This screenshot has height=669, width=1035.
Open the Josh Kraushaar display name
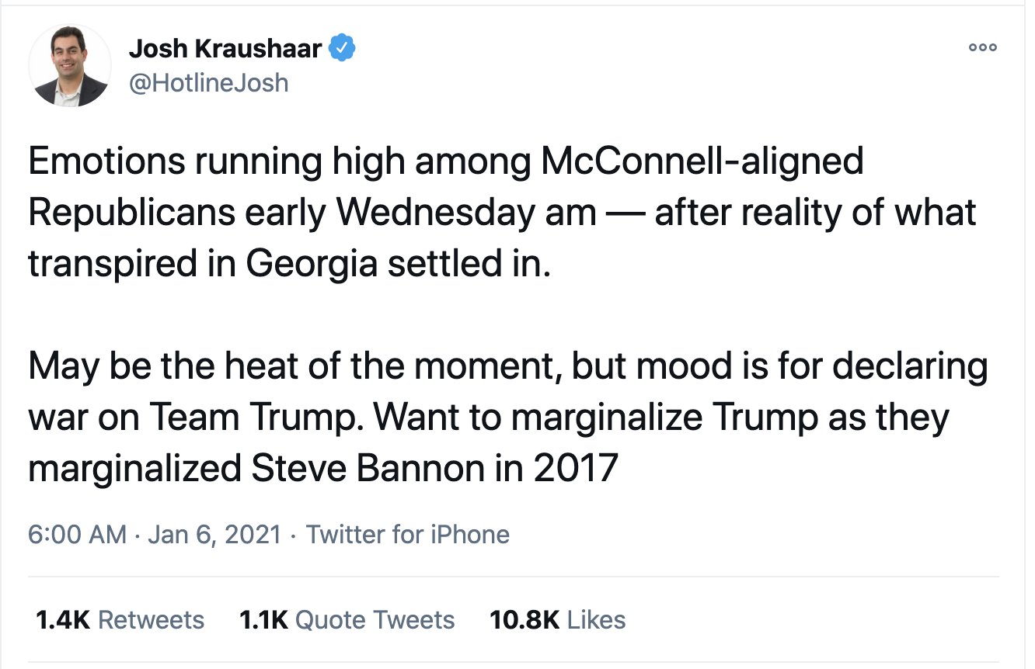pyautogui.click(x=225, y=48)
